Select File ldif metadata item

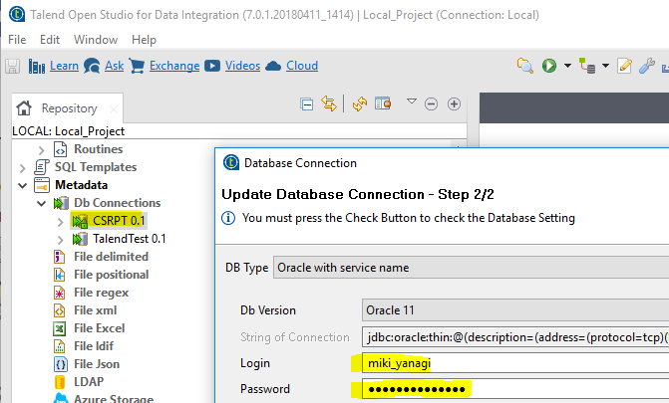[x=94, y=346]
